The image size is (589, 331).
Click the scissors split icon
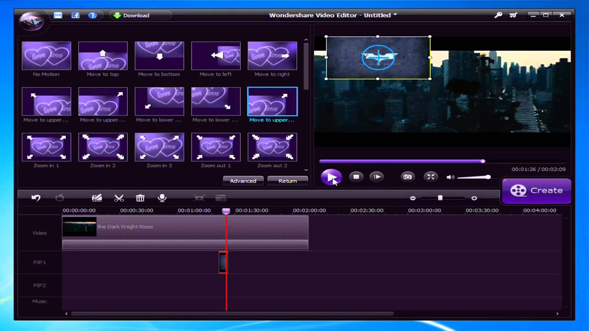pyautogui.click(x=119, y=198)
